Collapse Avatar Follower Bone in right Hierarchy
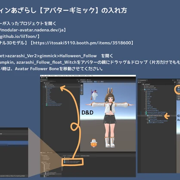Screen dimensions: 180x180 coord(146,116)
